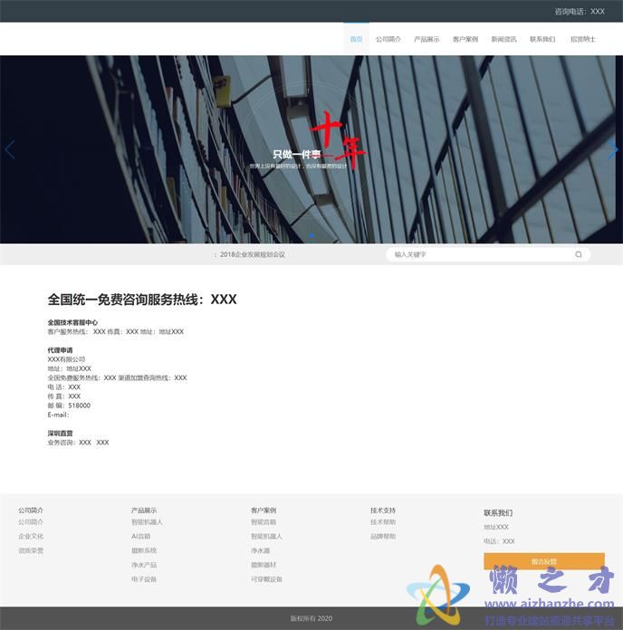Viewport: 623px width, 630px height.
Task: Click the search magnifier icon
Action: [x=579, y=254]
